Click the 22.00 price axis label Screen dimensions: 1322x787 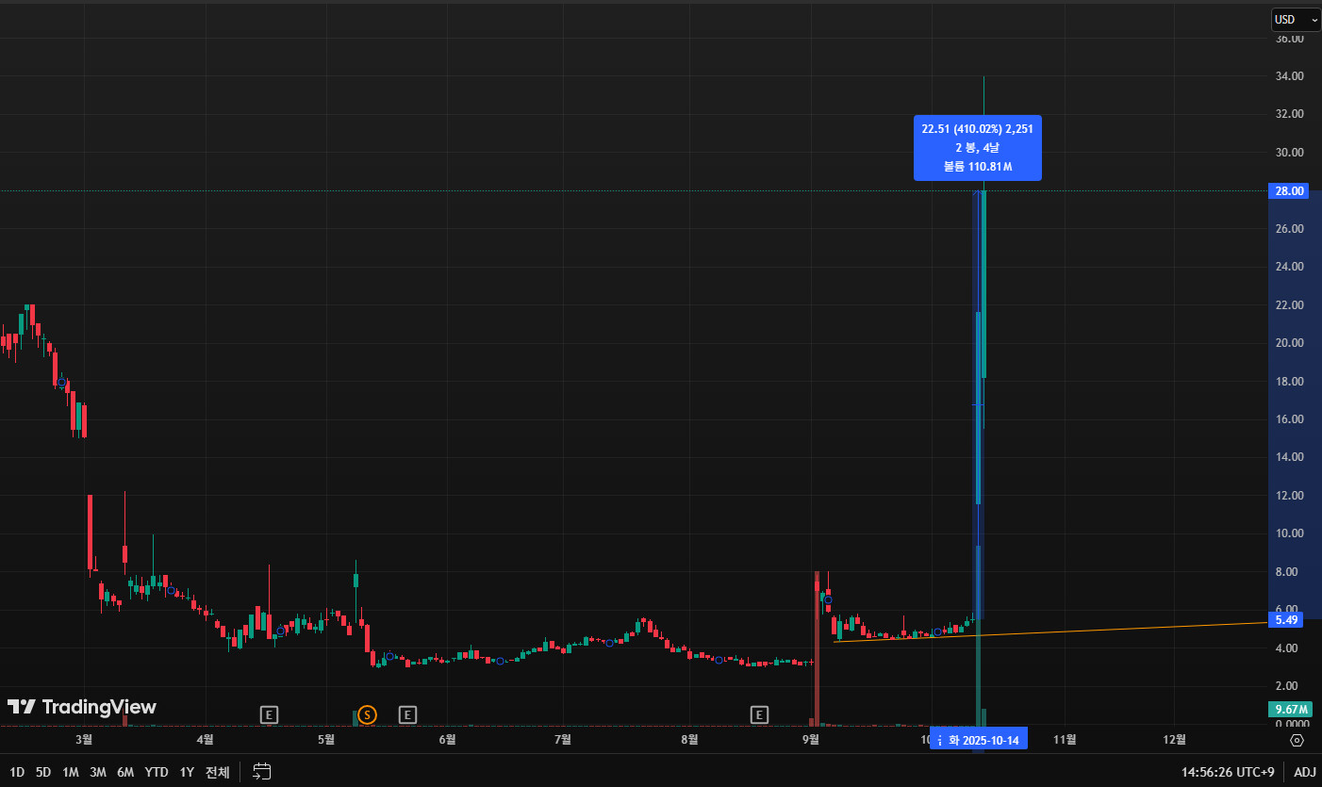tap(1290, 305)
